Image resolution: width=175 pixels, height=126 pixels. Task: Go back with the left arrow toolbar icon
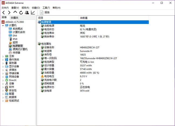[x=3, y=12]
